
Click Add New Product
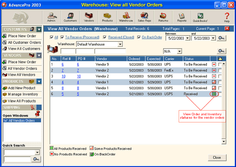[22, 88]
